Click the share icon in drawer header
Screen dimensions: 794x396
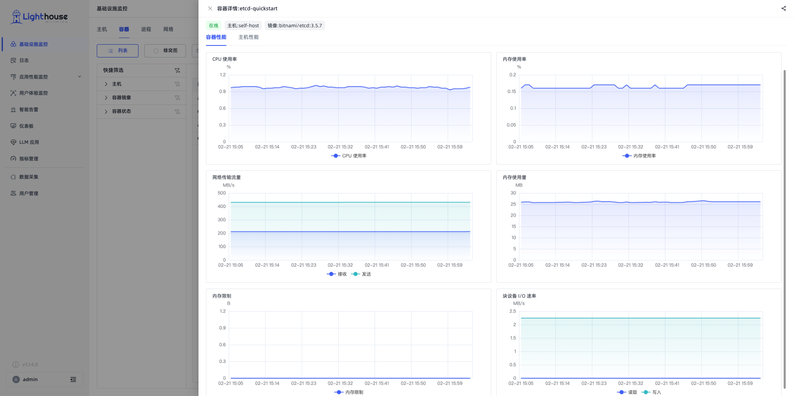point(783,8)
